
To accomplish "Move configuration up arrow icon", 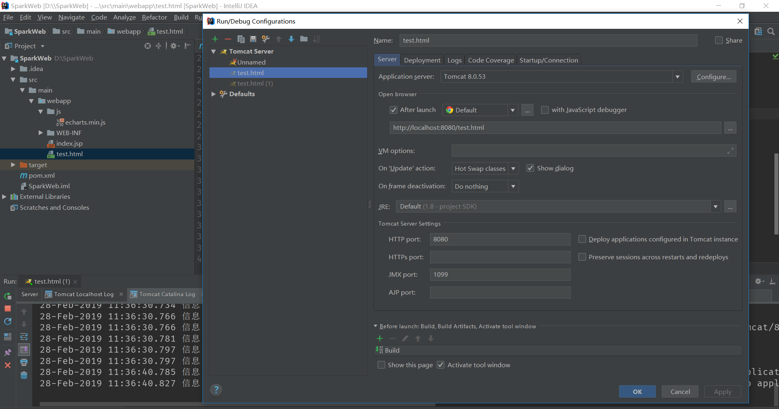I will (x=279, y=39).
